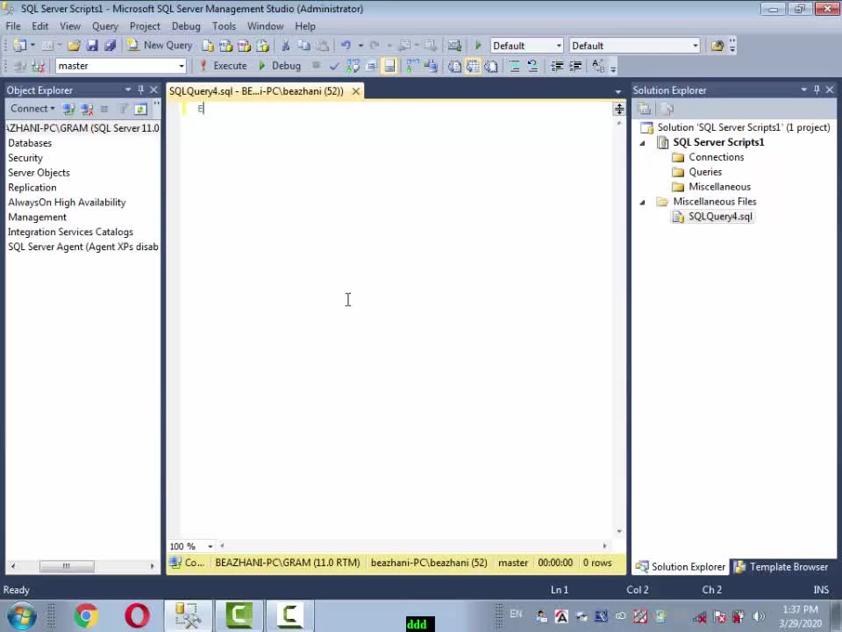The width and height of the screenshot is (842, 632).
Task: Click the editor split window handle
Action: pos(619,109)
